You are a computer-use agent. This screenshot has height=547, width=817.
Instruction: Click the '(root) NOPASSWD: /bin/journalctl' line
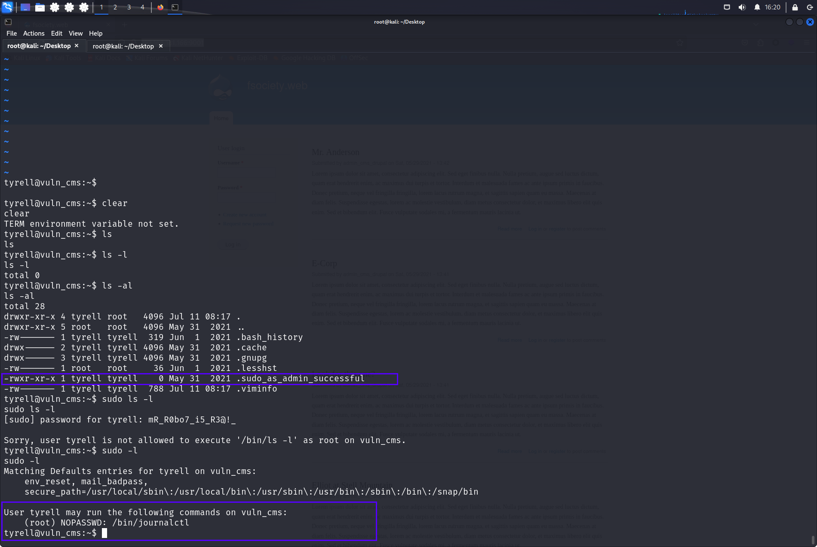click(x=107, y=523)
